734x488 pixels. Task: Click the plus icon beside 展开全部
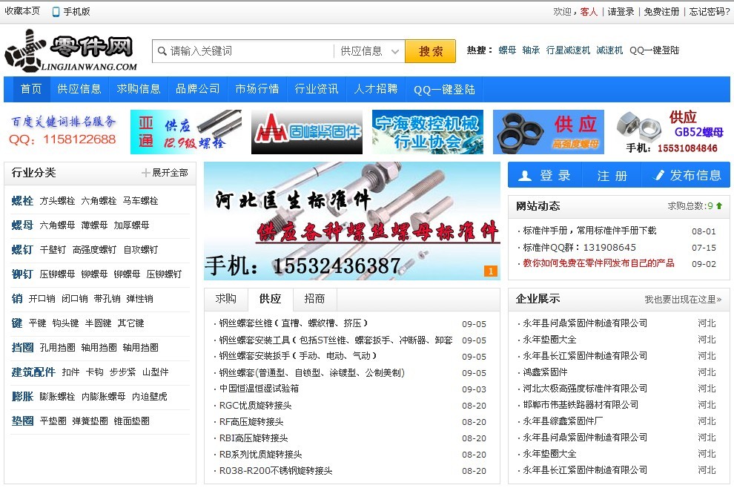[x=146, y=173]
